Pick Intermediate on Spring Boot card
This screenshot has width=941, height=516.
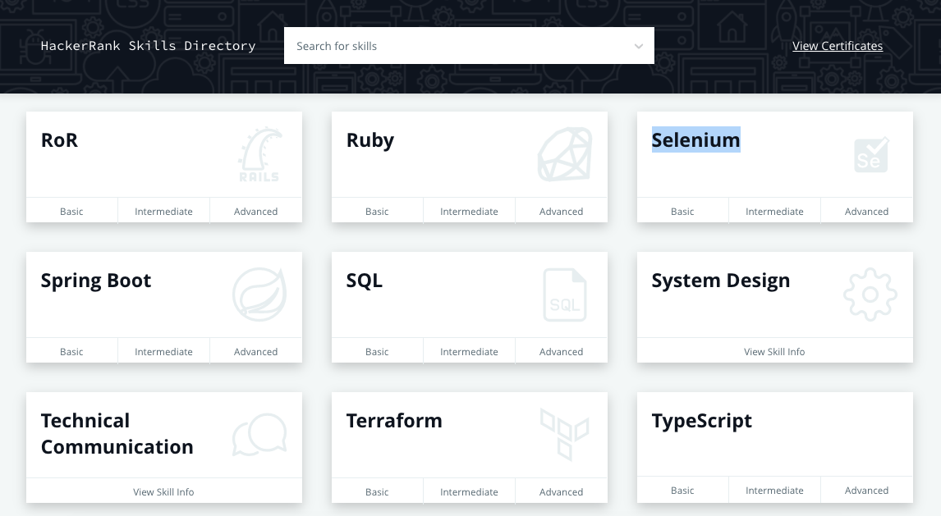tap(164, 351)
